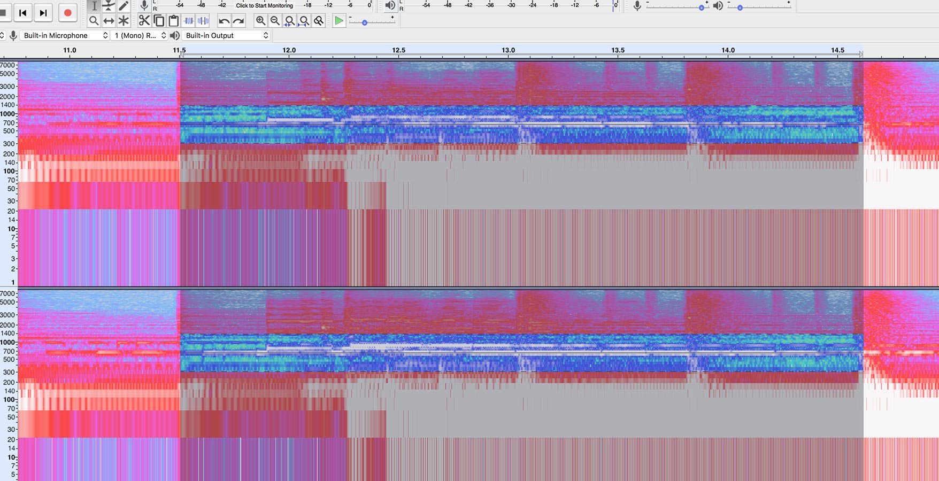Click the device toolbar speaker icon
The image size is (939, 481).
[x=174, y=35]
